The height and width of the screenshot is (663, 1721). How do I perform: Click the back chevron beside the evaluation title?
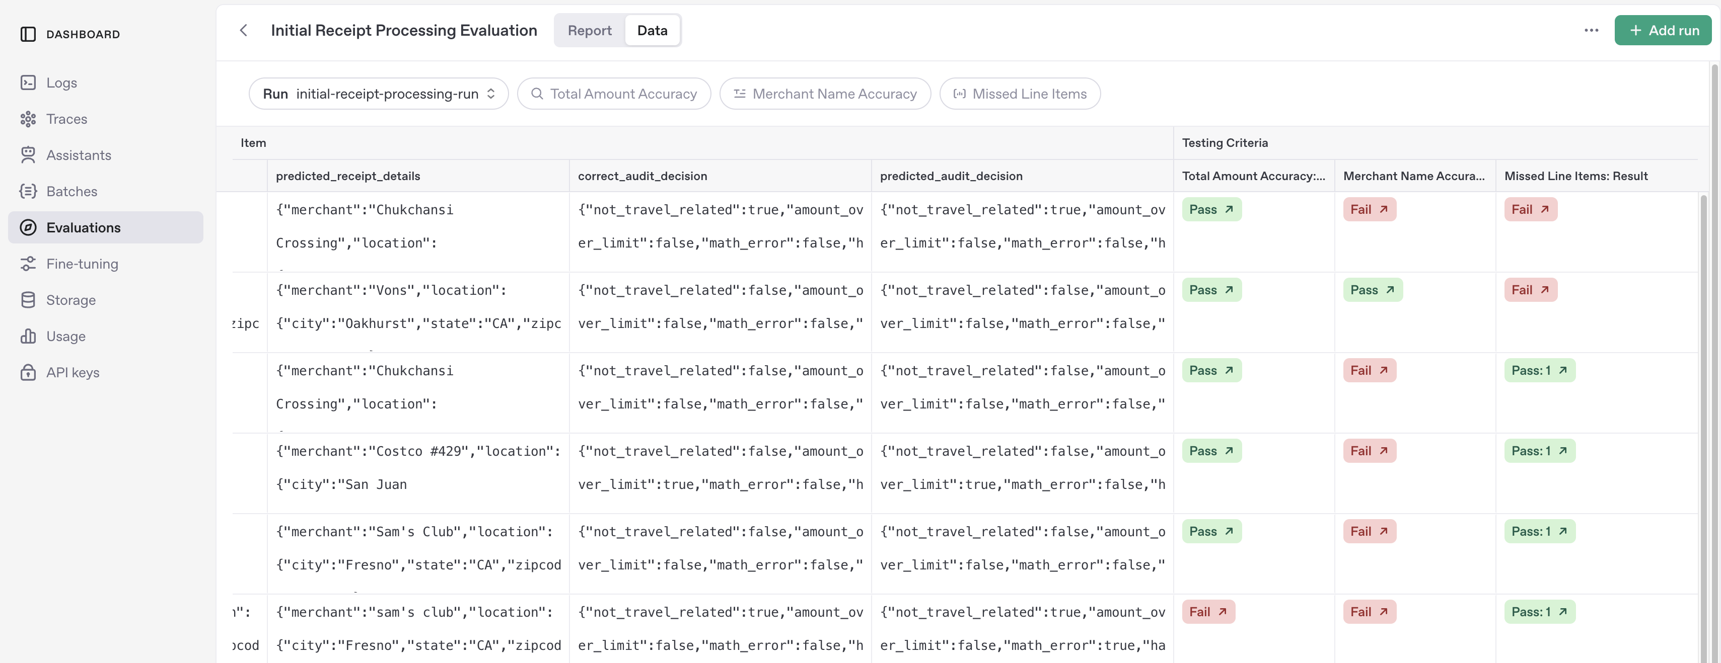coord(243,30)
